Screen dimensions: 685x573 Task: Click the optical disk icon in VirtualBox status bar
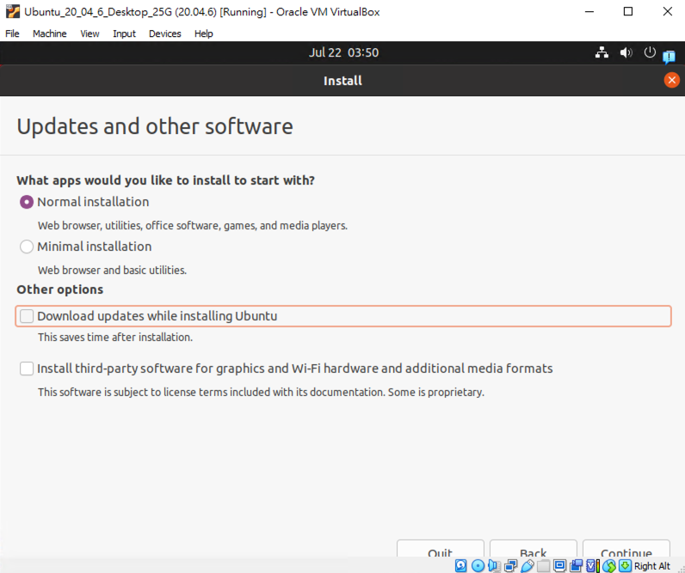(x=478, y=566)
